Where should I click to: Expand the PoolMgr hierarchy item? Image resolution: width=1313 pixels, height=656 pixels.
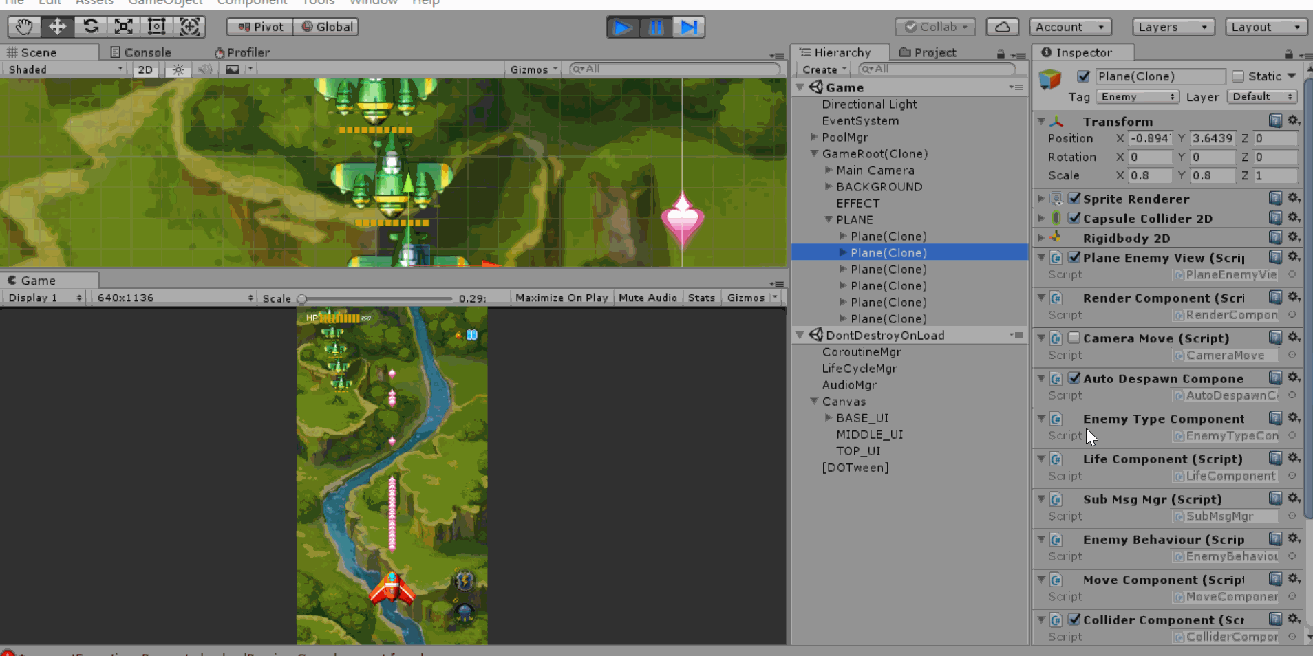(814, 137)
